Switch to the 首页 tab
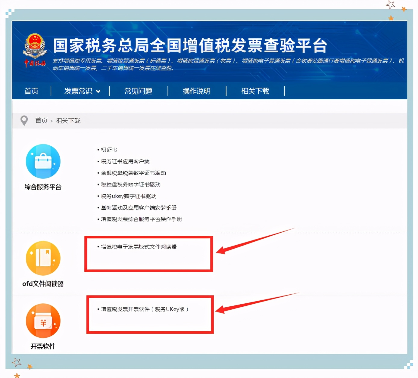 (x=31, y=91)
